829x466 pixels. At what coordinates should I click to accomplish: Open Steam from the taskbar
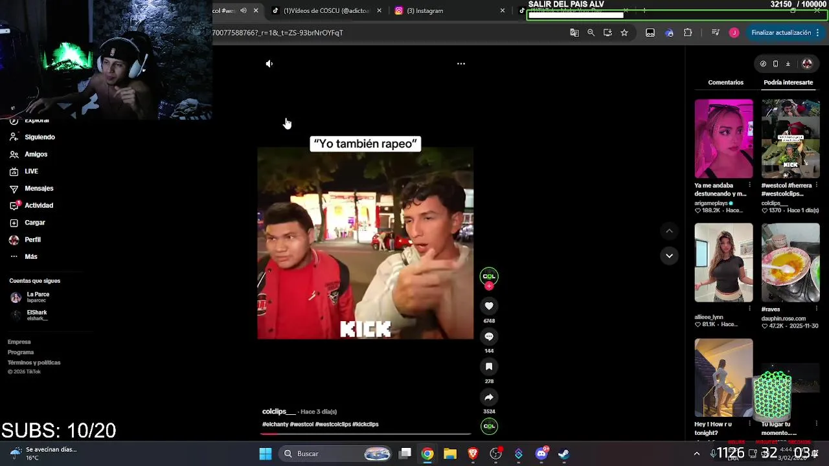[564, 454]
